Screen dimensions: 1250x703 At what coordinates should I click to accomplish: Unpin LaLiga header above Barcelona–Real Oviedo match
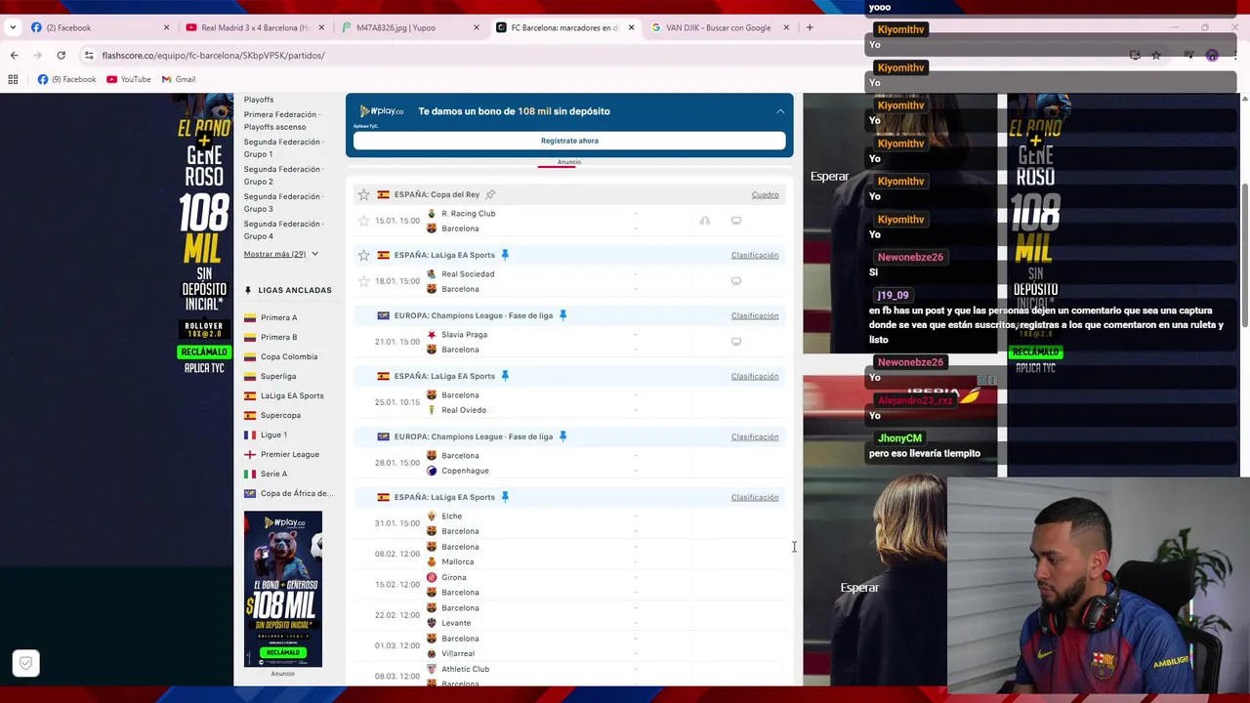505,376
